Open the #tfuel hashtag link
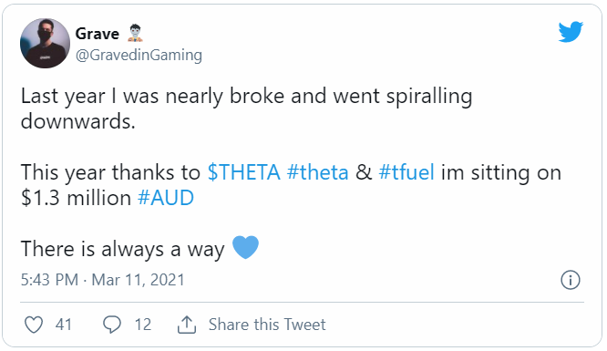607x351 pixels. coord(406,172)
